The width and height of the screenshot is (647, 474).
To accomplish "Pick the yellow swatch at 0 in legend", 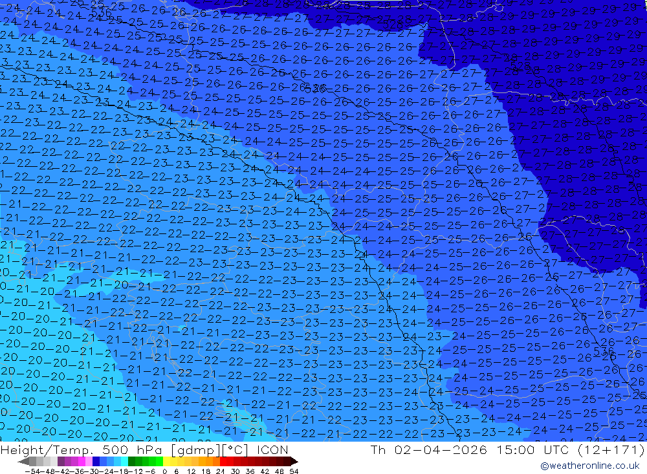I will [x=167, y=461].
